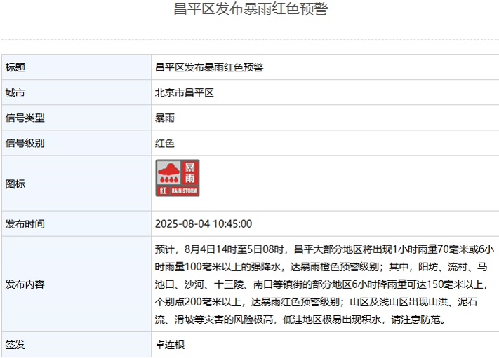
Task: Click the 暴雨 signal type value
Action: [165, 118]
